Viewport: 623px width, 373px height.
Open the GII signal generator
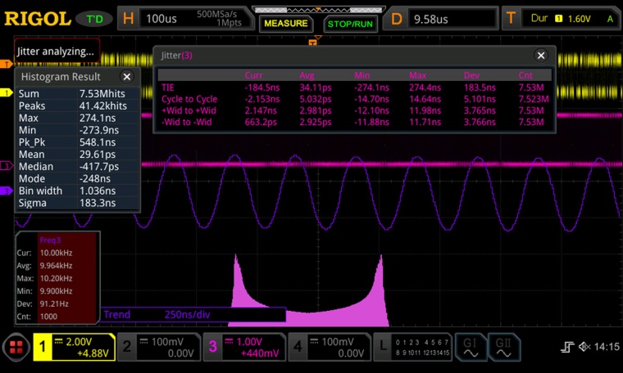(504, 347)
